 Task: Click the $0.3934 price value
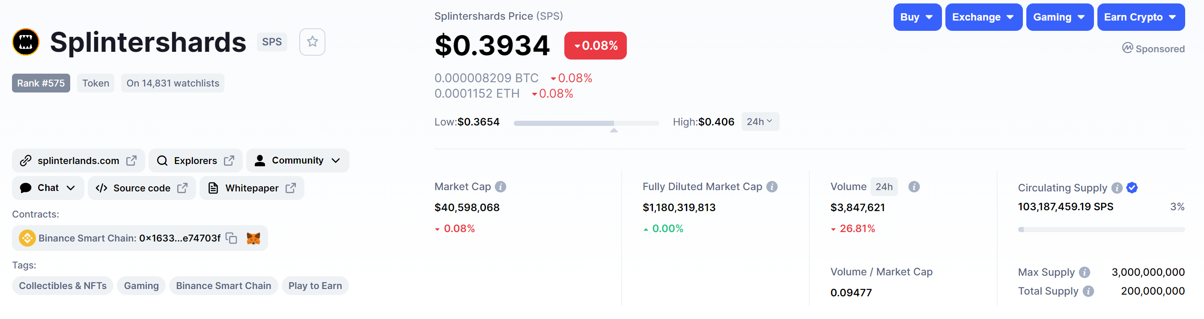[492, 45]
